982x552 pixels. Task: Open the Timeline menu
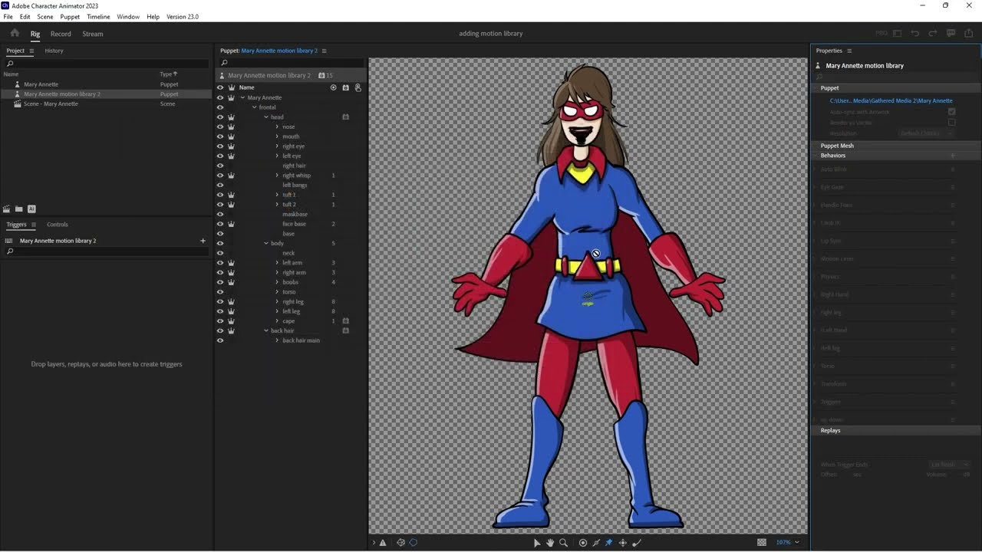click(x=98, y=16)
